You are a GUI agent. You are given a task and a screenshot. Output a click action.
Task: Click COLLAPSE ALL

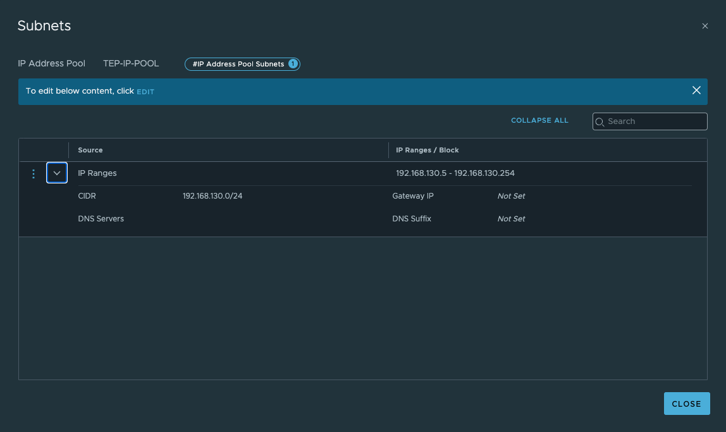539,120
